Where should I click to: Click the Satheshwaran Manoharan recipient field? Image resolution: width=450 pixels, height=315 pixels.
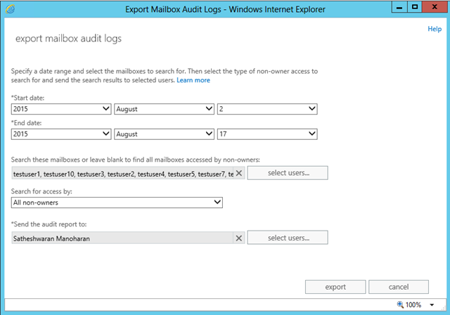point(123,238)
